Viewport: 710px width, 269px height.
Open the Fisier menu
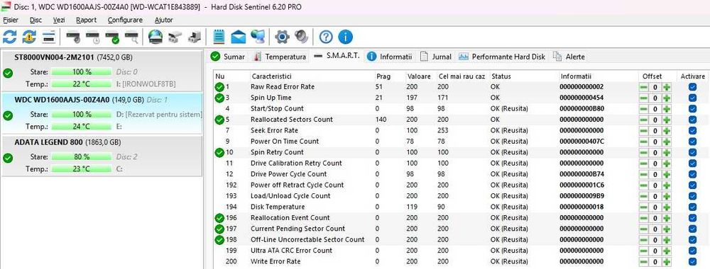[x=11, y=20]
